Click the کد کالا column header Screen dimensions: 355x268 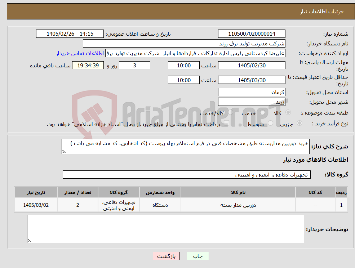pyautogui.click(x=315, y=192)
